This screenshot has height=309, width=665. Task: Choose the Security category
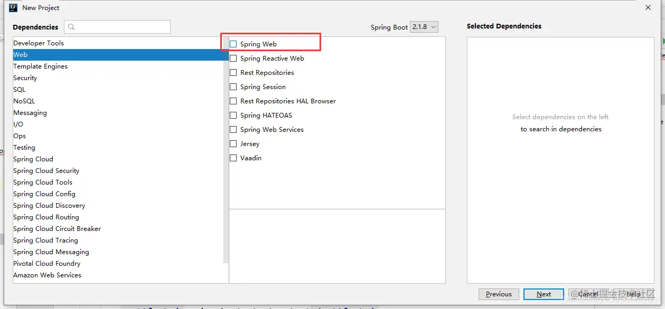118,78
